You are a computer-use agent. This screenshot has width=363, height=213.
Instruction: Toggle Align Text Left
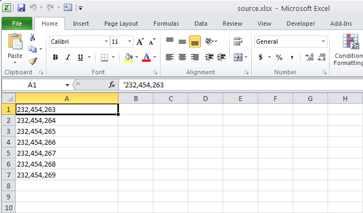click(170, 57)
